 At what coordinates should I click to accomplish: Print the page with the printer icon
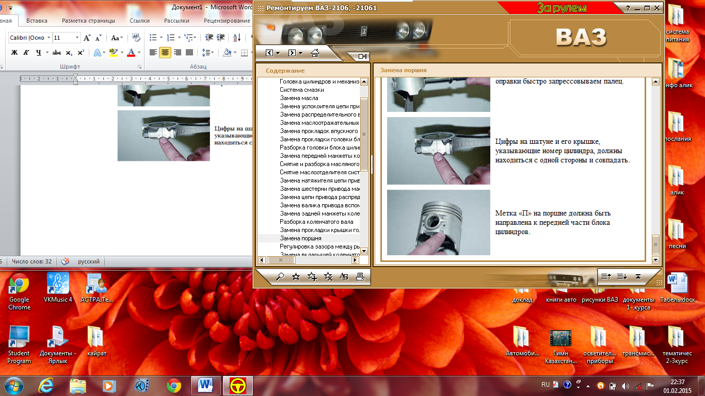pos(360,277)
